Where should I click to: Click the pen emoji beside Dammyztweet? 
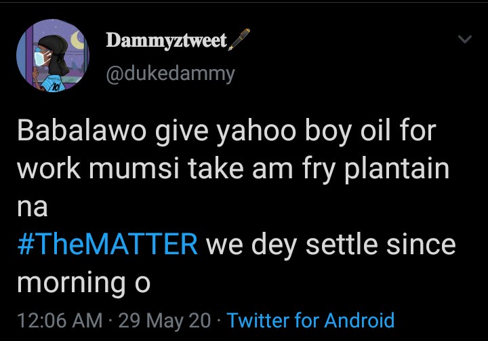pos(241,42)
